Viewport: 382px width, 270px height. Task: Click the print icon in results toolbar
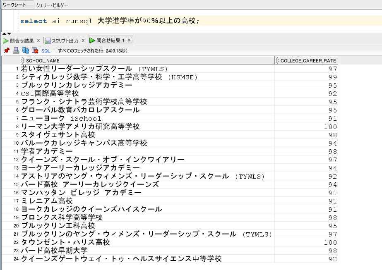(x=16, y=50)
